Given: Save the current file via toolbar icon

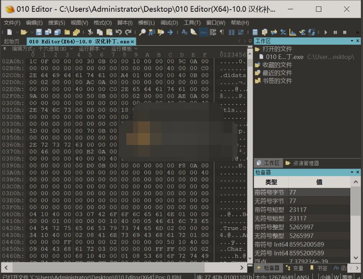Looking at the screenshot, I should (x=39, y=32).
